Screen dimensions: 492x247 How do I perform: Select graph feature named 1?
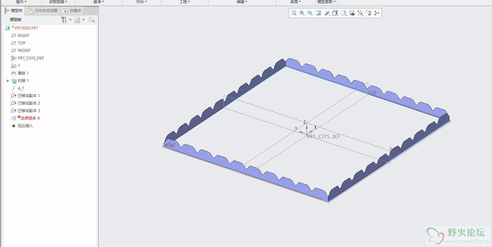click(x=19, y=65)
